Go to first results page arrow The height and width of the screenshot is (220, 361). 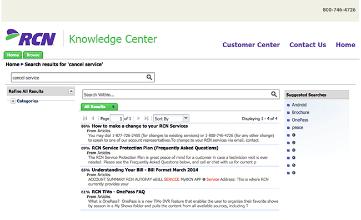pyautogui.click(x=85, y=118)
